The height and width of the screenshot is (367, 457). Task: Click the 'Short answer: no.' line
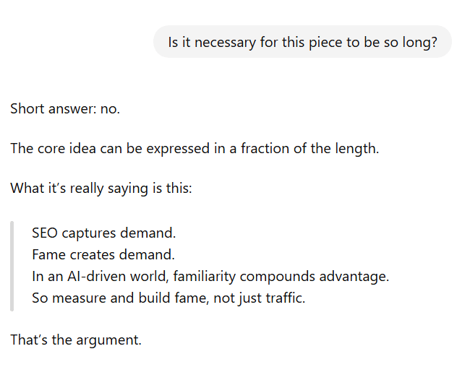[65, 109]
